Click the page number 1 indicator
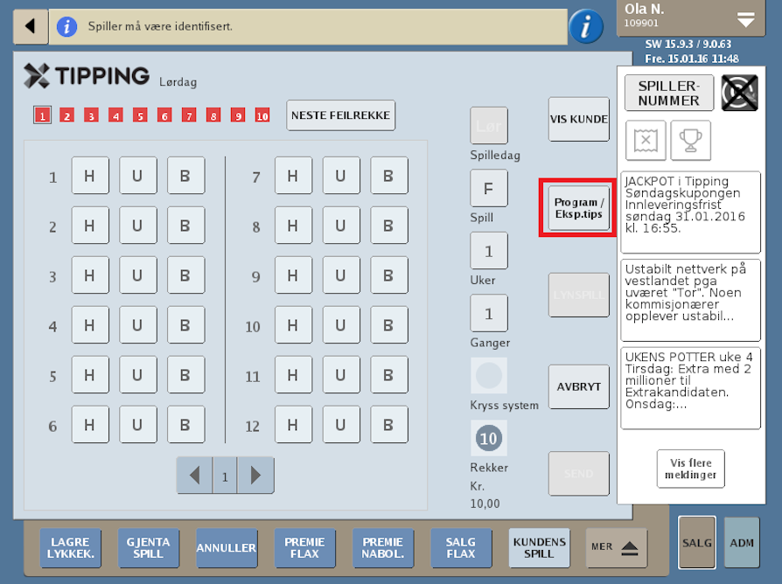The image size is (782, 584). click(x=225, y=476)
